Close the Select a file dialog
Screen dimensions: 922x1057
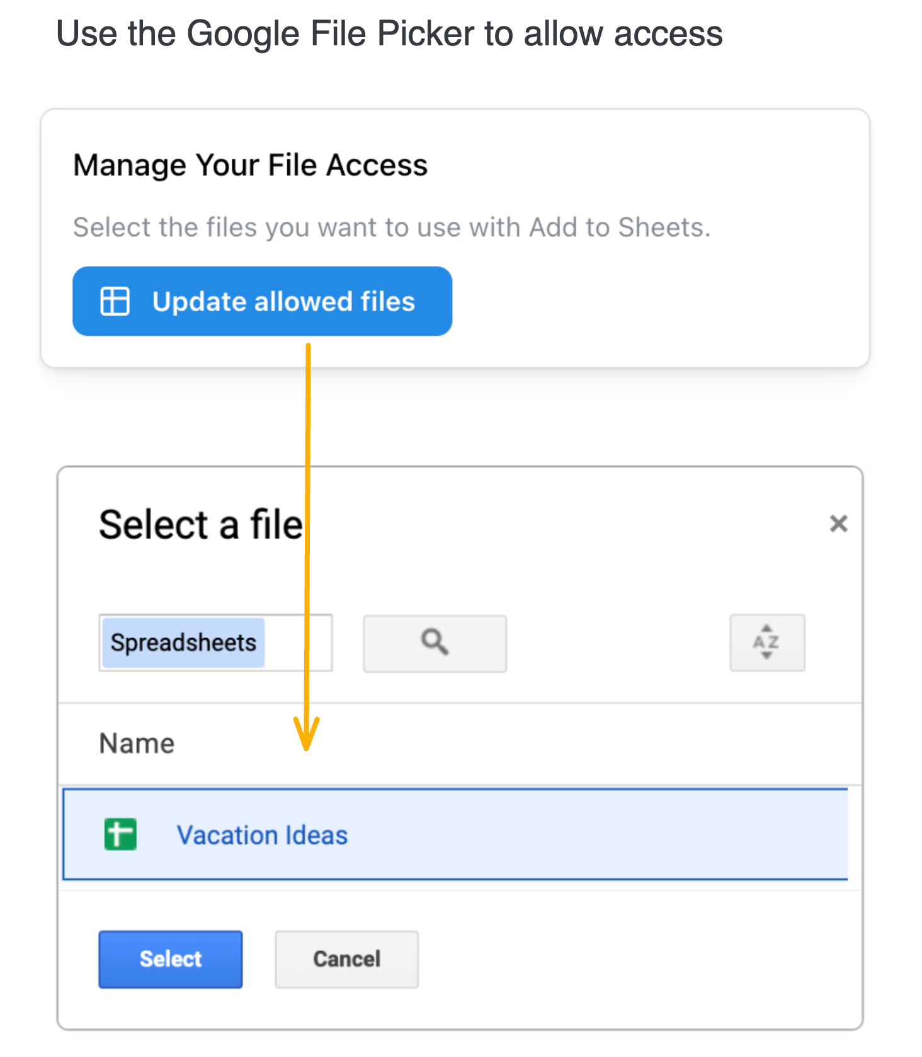[838, 523]
